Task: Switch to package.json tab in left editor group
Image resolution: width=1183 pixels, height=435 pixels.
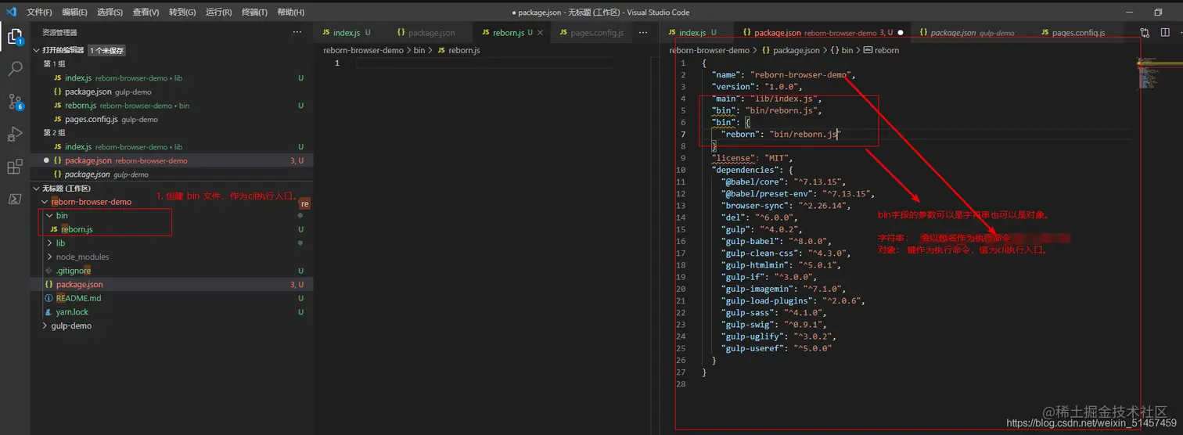Action: [430, 33]
